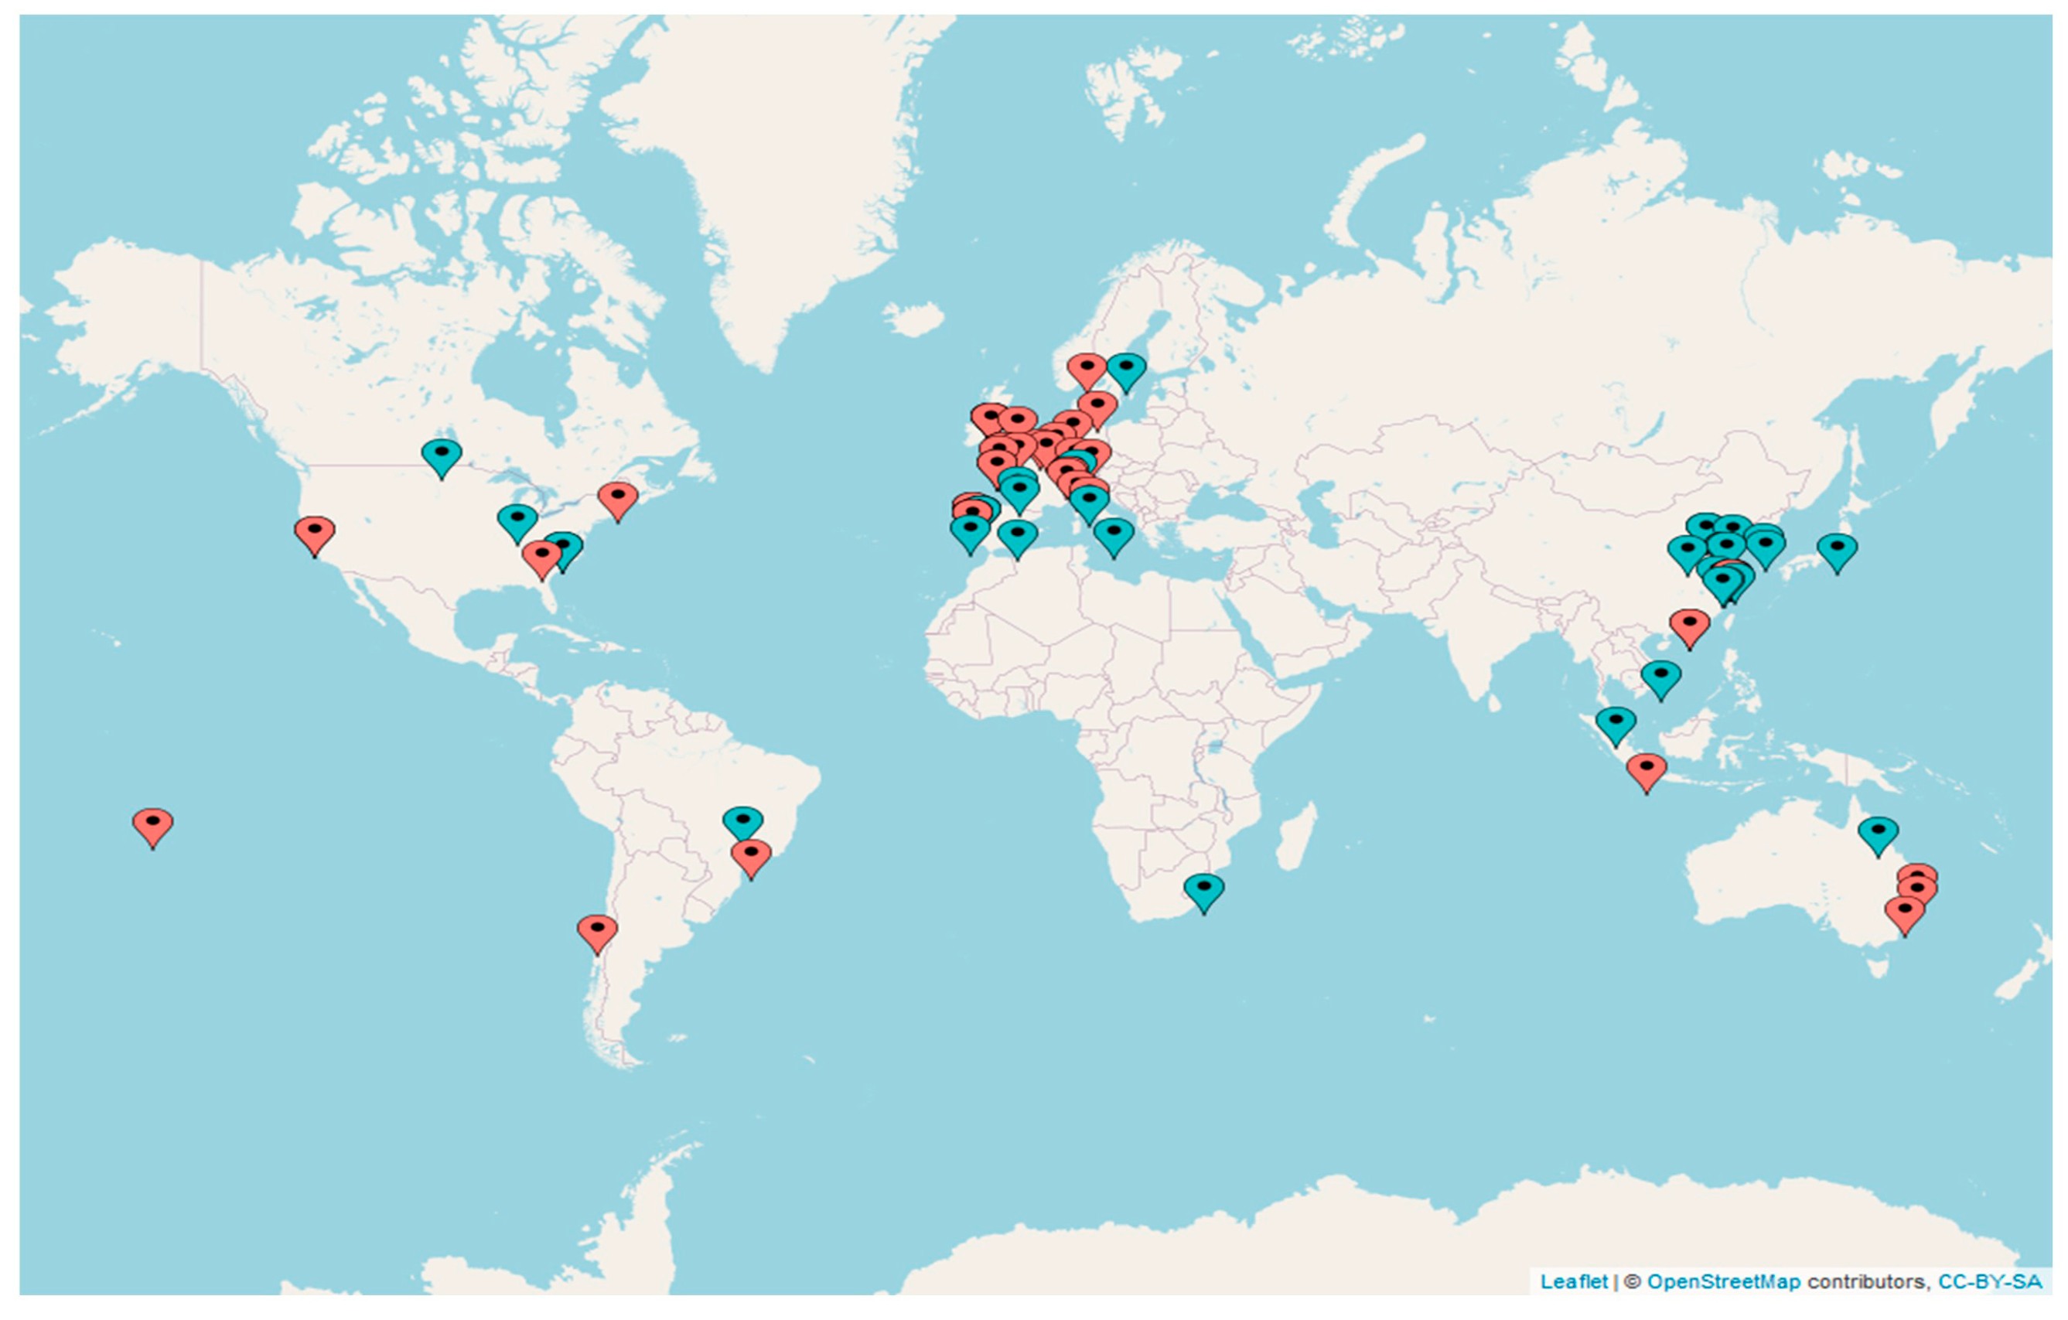Click the red marker in California

click(314, 534)
